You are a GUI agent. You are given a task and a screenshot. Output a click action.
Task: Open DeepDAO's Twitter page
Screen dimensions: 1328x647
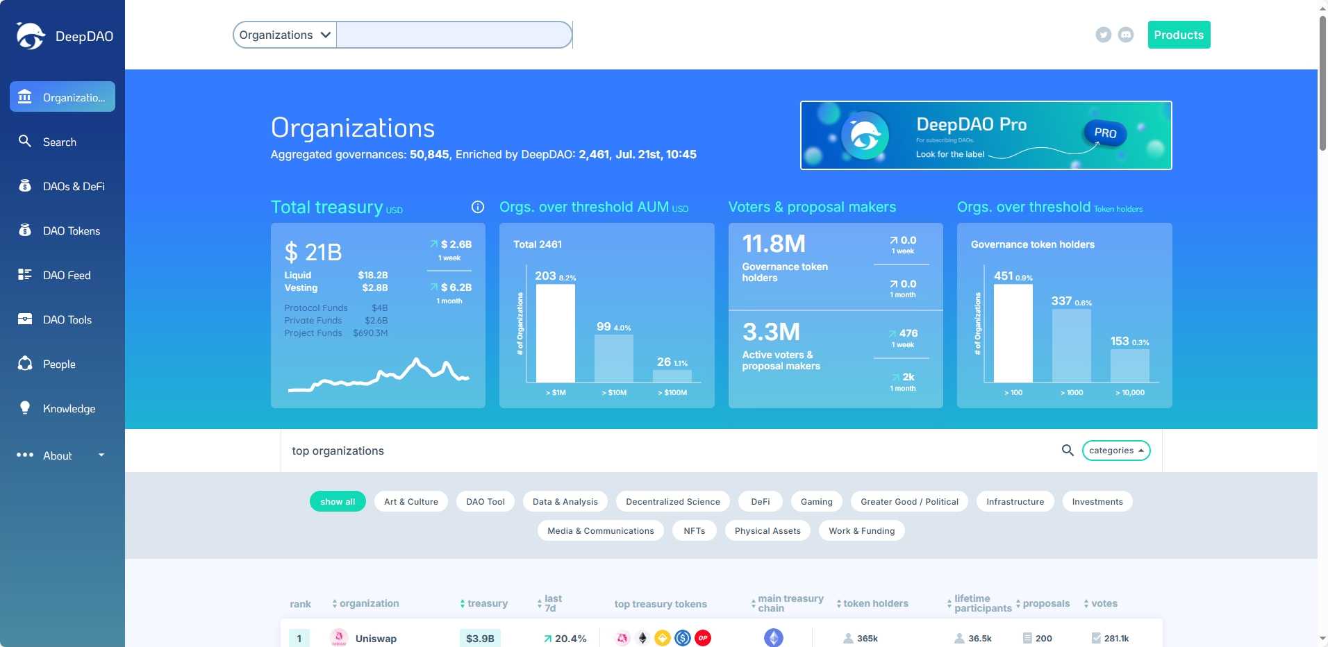coord(1104,34)
